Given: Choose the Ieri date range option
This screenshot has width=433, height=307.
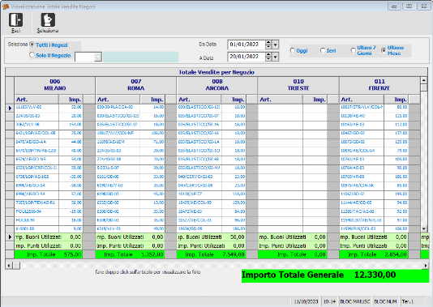Looking at the screenshot, I should pos(323,50).
